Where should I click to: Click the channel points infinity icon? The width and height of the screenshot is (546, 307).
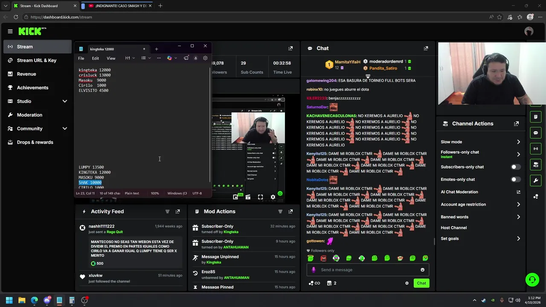(314, 283)
